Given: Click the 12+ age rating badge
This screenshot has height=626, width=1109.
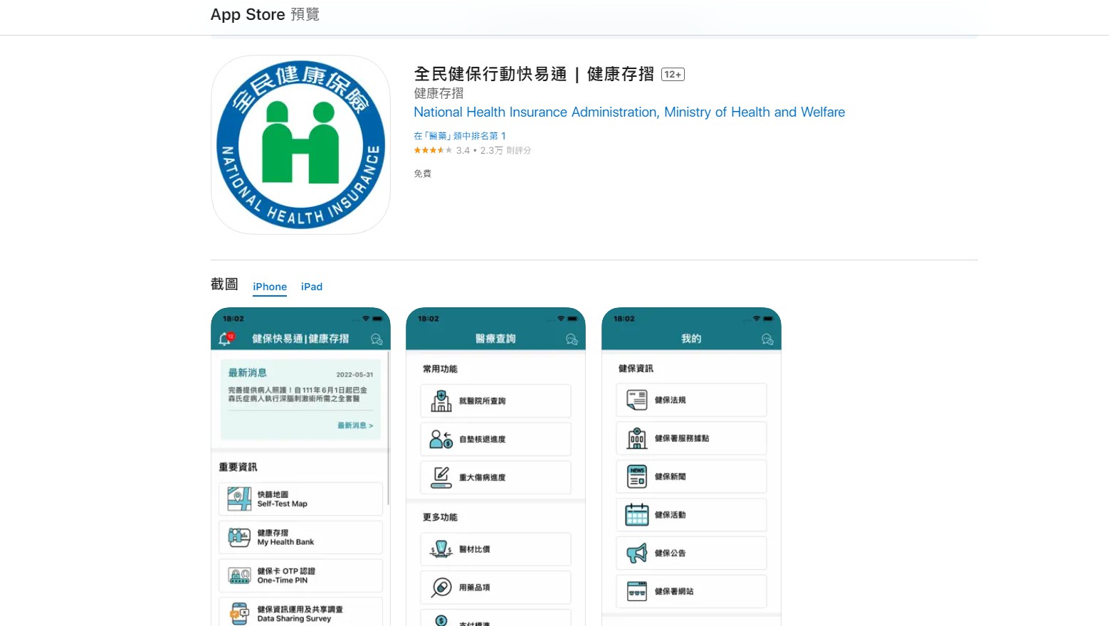Looking at the screenshot, I should coord(673,75).
